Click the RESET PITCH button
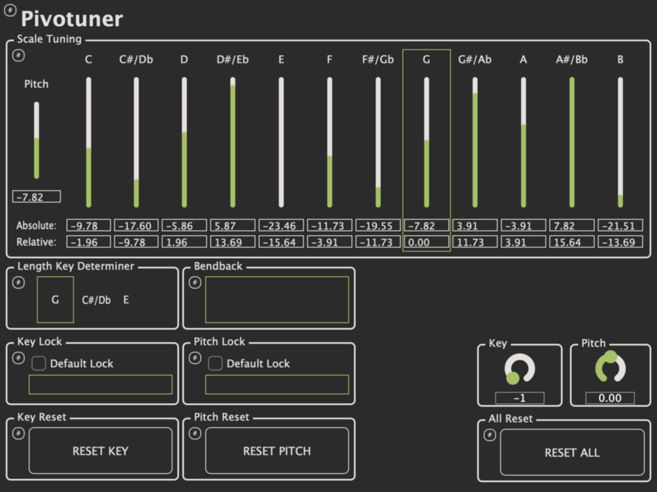 pyautogui.click(x=277, y=451)
